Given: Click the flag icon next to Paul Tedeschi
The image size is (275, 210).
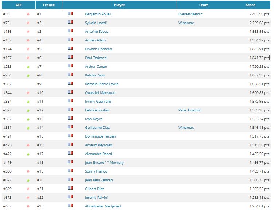Looking at the screenshot, I should click(x=71, y=57).
